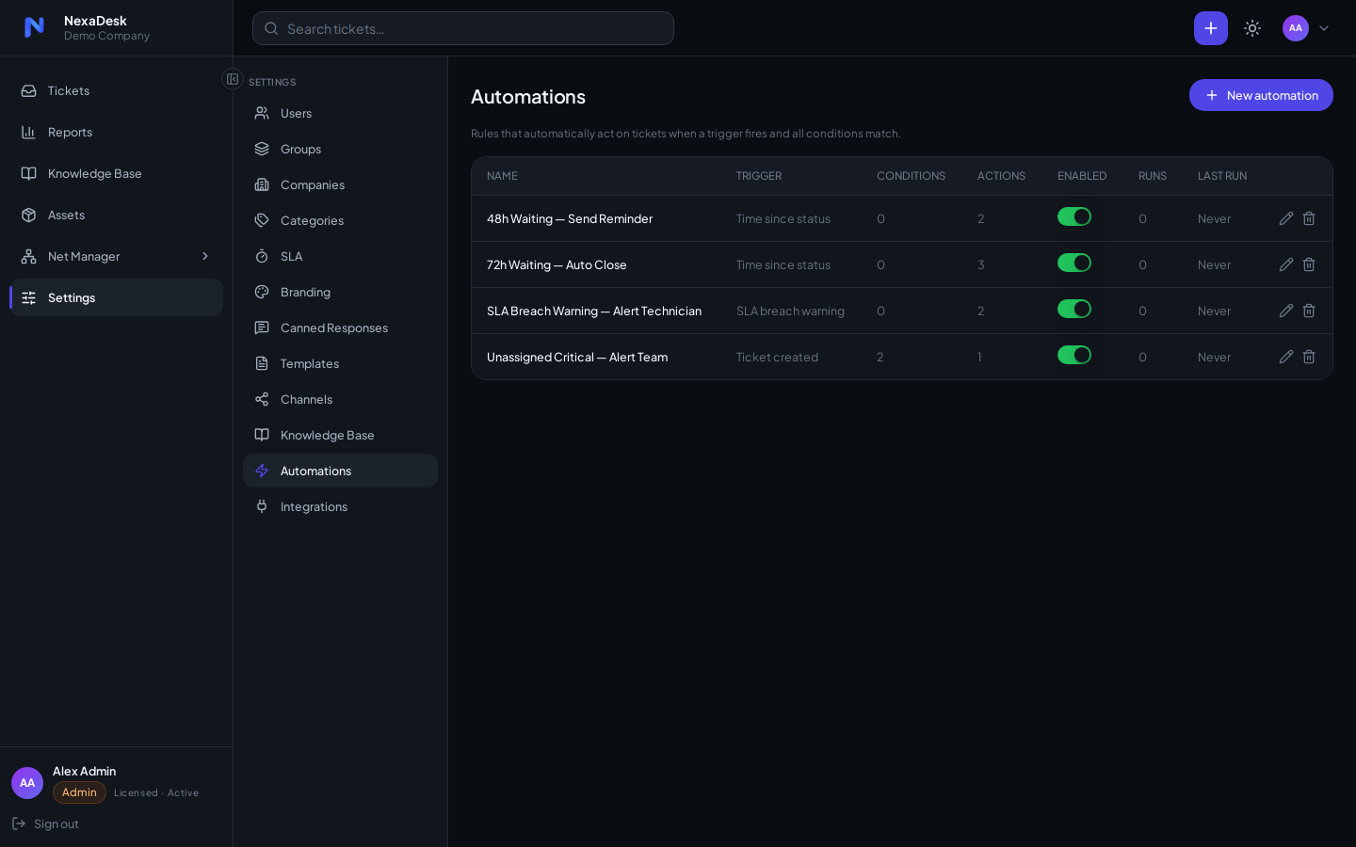This screenshot has height=847, width=1356.
Task: Select Settings in main navigation
Action: tap(117, 297)
